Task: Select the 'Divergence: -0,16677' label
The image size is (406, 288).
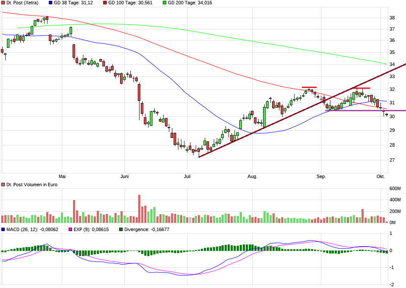Action: (147, 229)
